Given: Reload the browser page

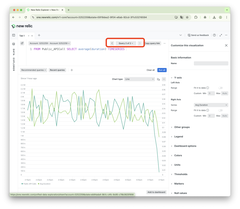Looking at the screenshot, I should click(26, 17).
